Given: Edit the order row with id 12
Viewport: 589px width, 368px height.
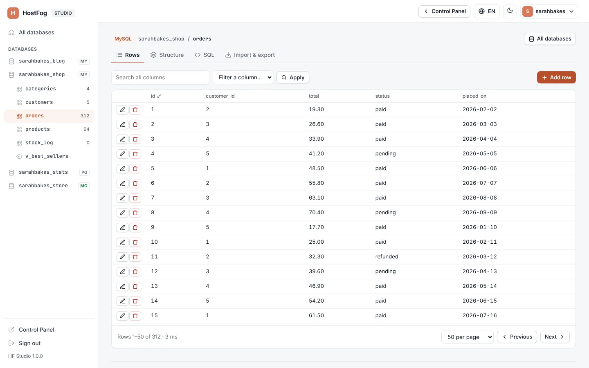Looking at the screenshot, I should pyautogui.click(x=122, y=272).
